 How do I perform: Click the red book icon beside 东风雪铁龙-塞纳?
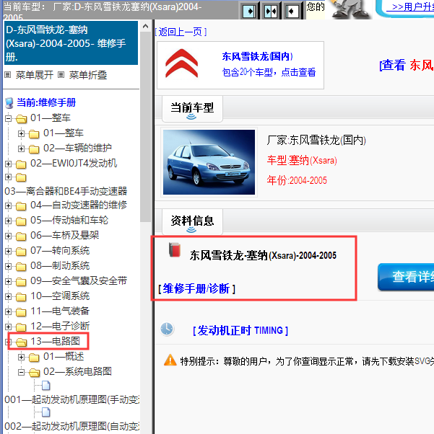173,252
